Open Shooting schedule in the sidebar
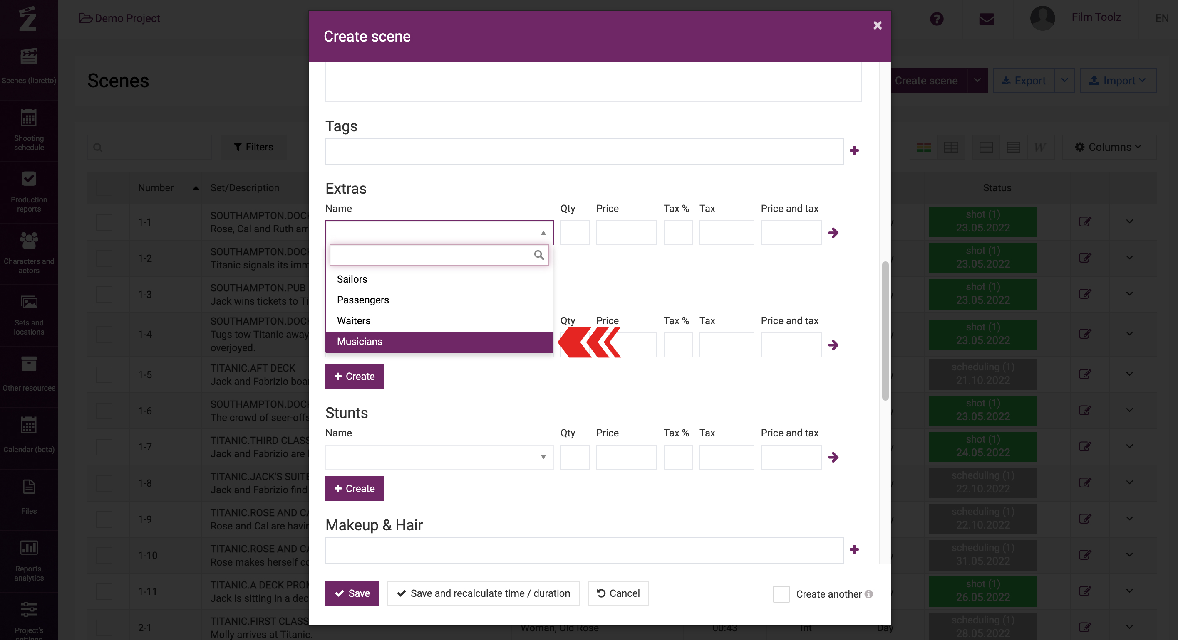This screenshot has width=1178, height=640. (x=29, y=130)
